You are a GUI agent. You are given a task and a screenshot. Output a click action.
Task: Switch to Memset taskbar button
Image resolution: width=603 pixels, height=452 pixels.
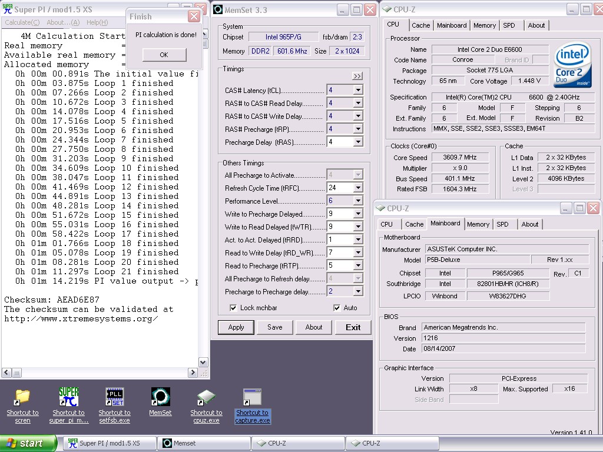(204, 443)
